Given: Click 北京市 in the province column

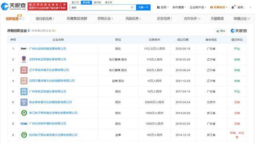Looking at the screenshot, I should [211, 102].
